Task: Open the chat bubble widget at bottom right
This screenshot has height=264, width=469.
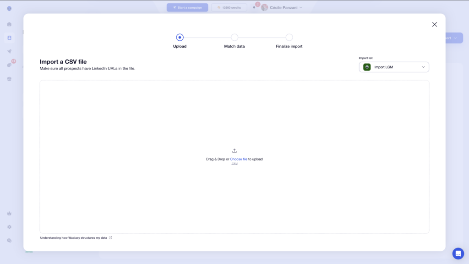Action: click(x=458, y=253)
